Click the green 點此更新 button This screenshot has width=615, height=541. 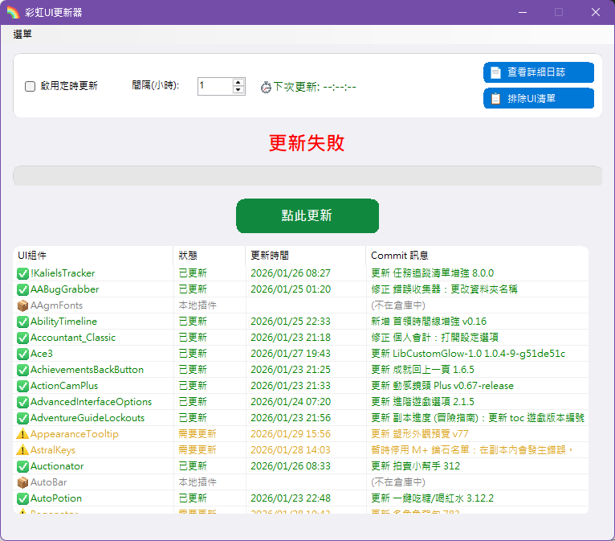tap(307, 215)
